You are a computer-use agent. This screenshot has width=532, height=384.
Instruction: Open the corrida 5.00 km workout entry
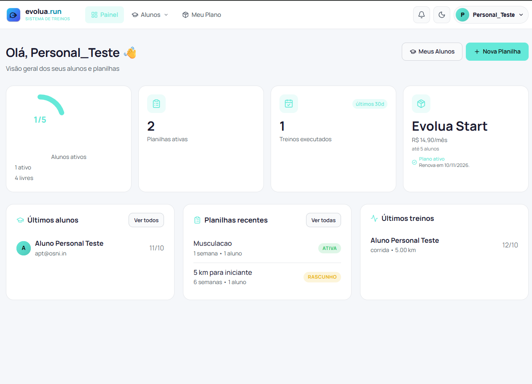[444, 245]
